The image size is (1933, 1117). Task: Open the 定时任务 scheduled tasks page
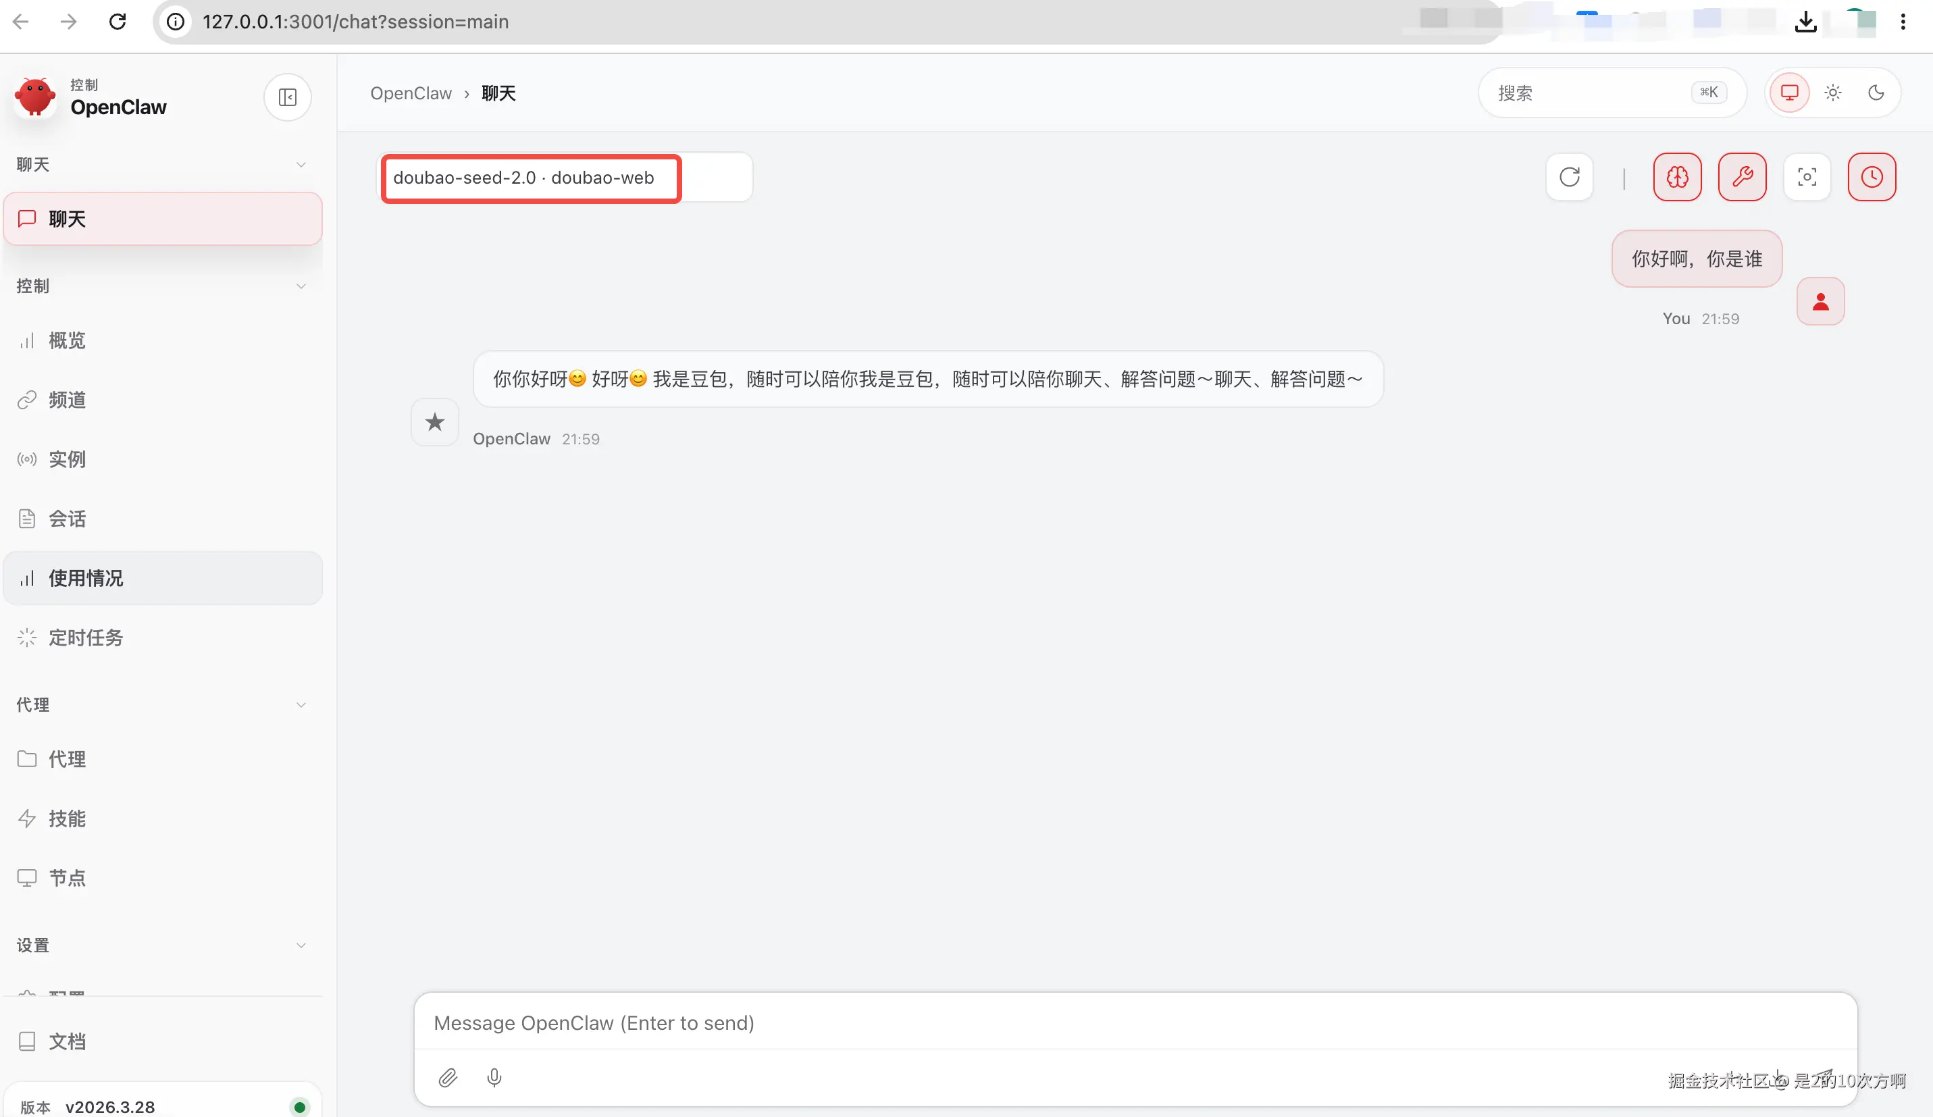[x=163, y=638]
